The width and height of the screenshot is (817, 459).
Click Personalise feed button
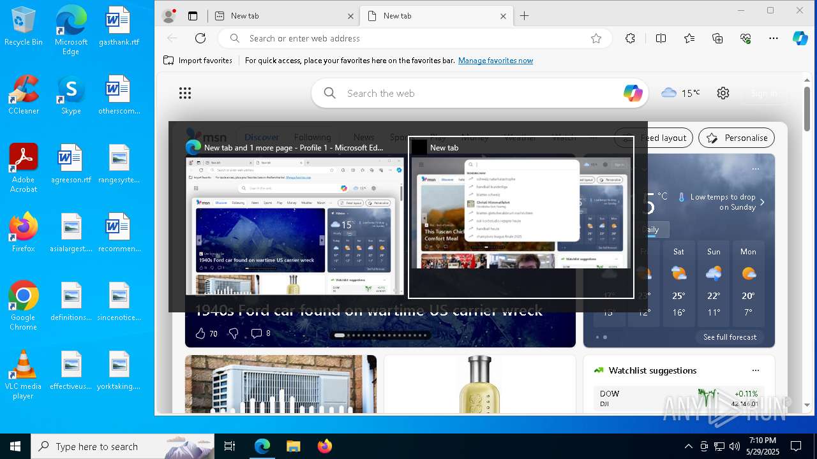(737, 138)
